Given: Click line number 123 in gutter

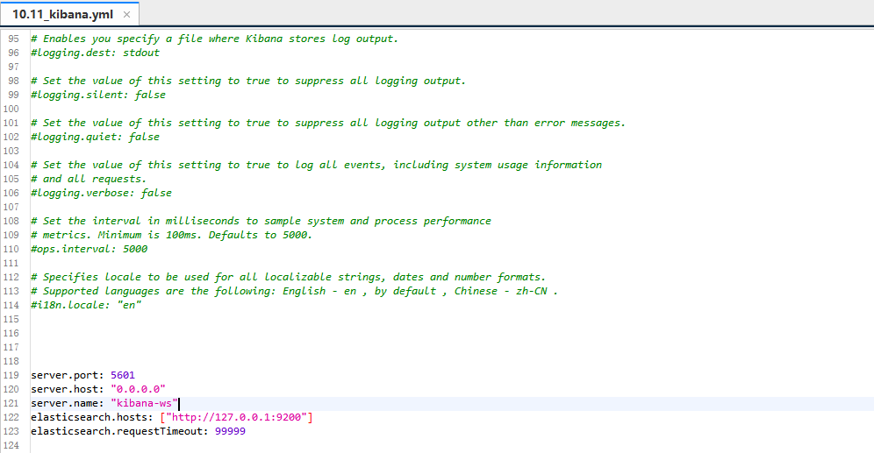Looking at the screenshot, I should (11, 431).
